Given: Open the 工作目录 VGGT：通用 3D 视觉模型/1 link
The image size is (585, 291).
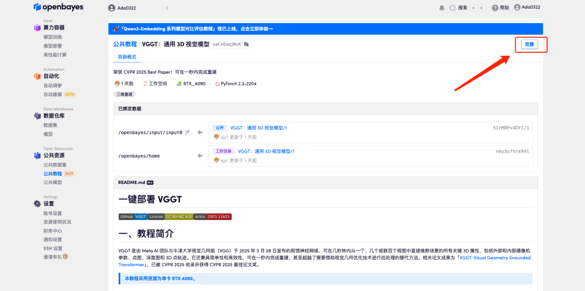Looking at the screenshot, I should click(266, 151).
